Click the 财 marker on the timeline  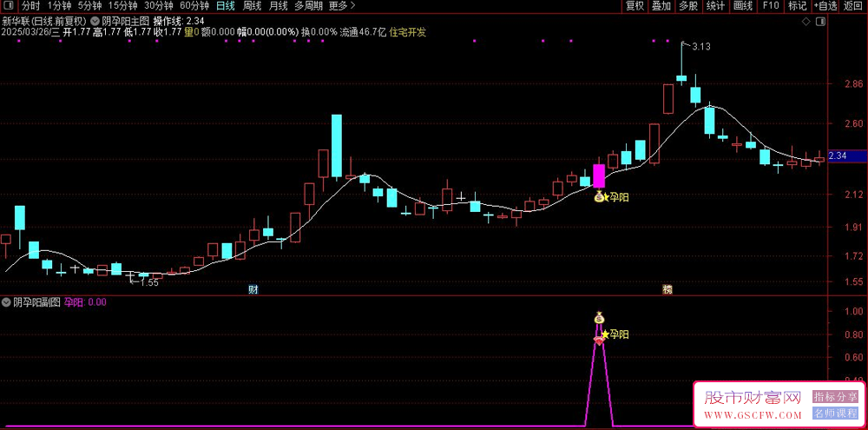pos(253,289)
